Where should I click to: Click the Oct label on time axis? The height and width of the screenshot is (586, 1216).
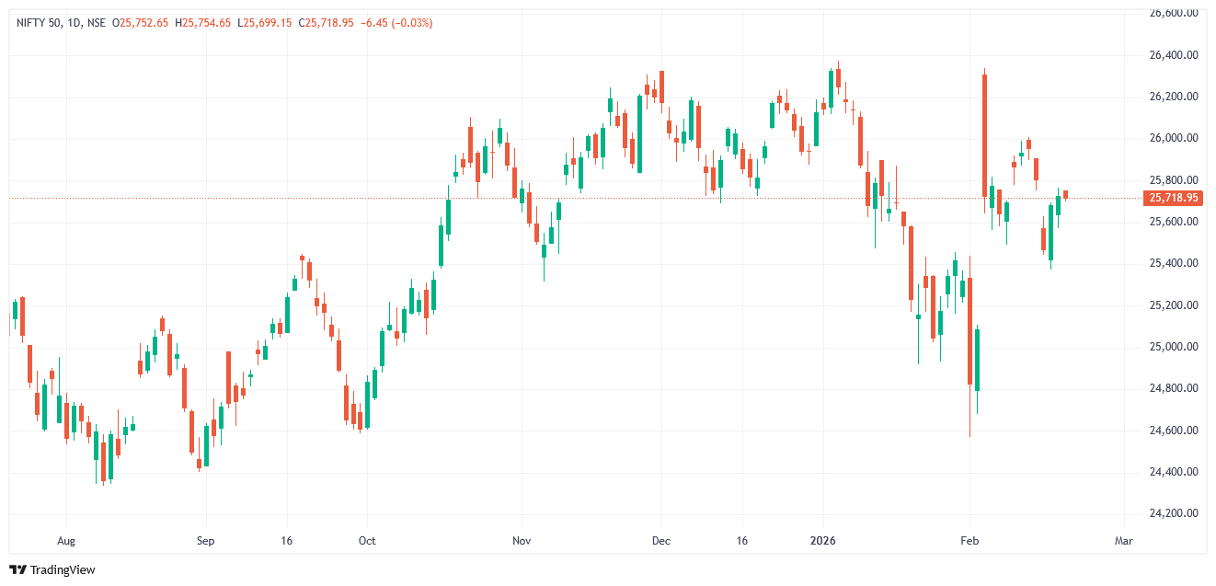[x=367, y=541]
